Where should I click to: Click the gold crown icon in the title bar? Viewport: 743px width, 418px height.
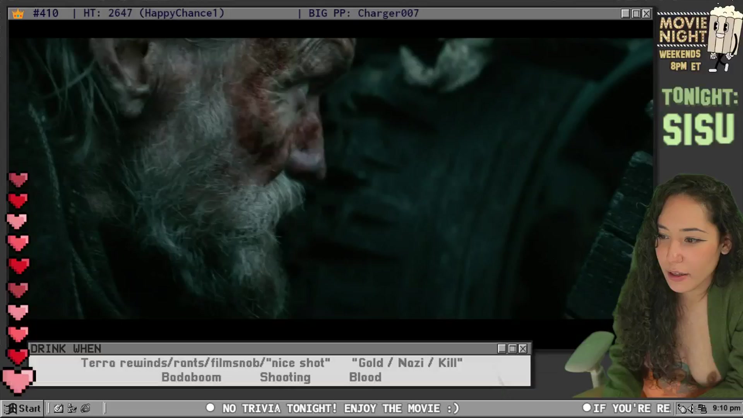[x=18, y=14]
